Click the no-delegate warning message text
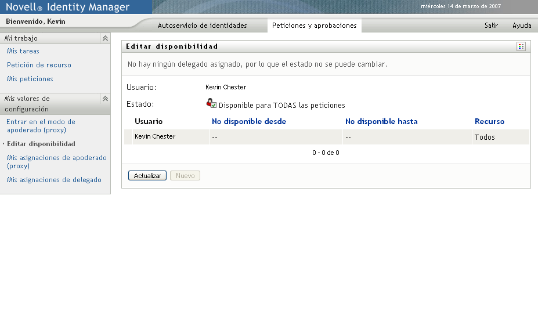The width and height of the screenshot is (538, 315). click(x=257, y=64)
